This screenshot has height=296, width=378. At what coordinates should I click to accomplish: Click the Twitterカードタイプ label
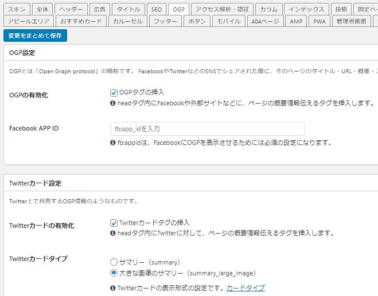(38, 259)
